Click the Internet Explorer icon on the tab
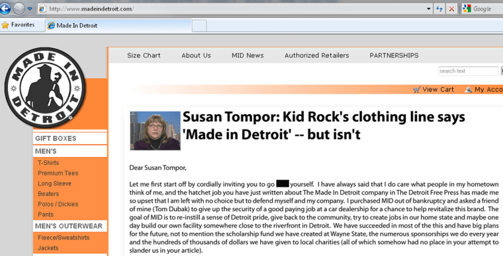Viewport: 503px width, 256px height. point(51,26)
